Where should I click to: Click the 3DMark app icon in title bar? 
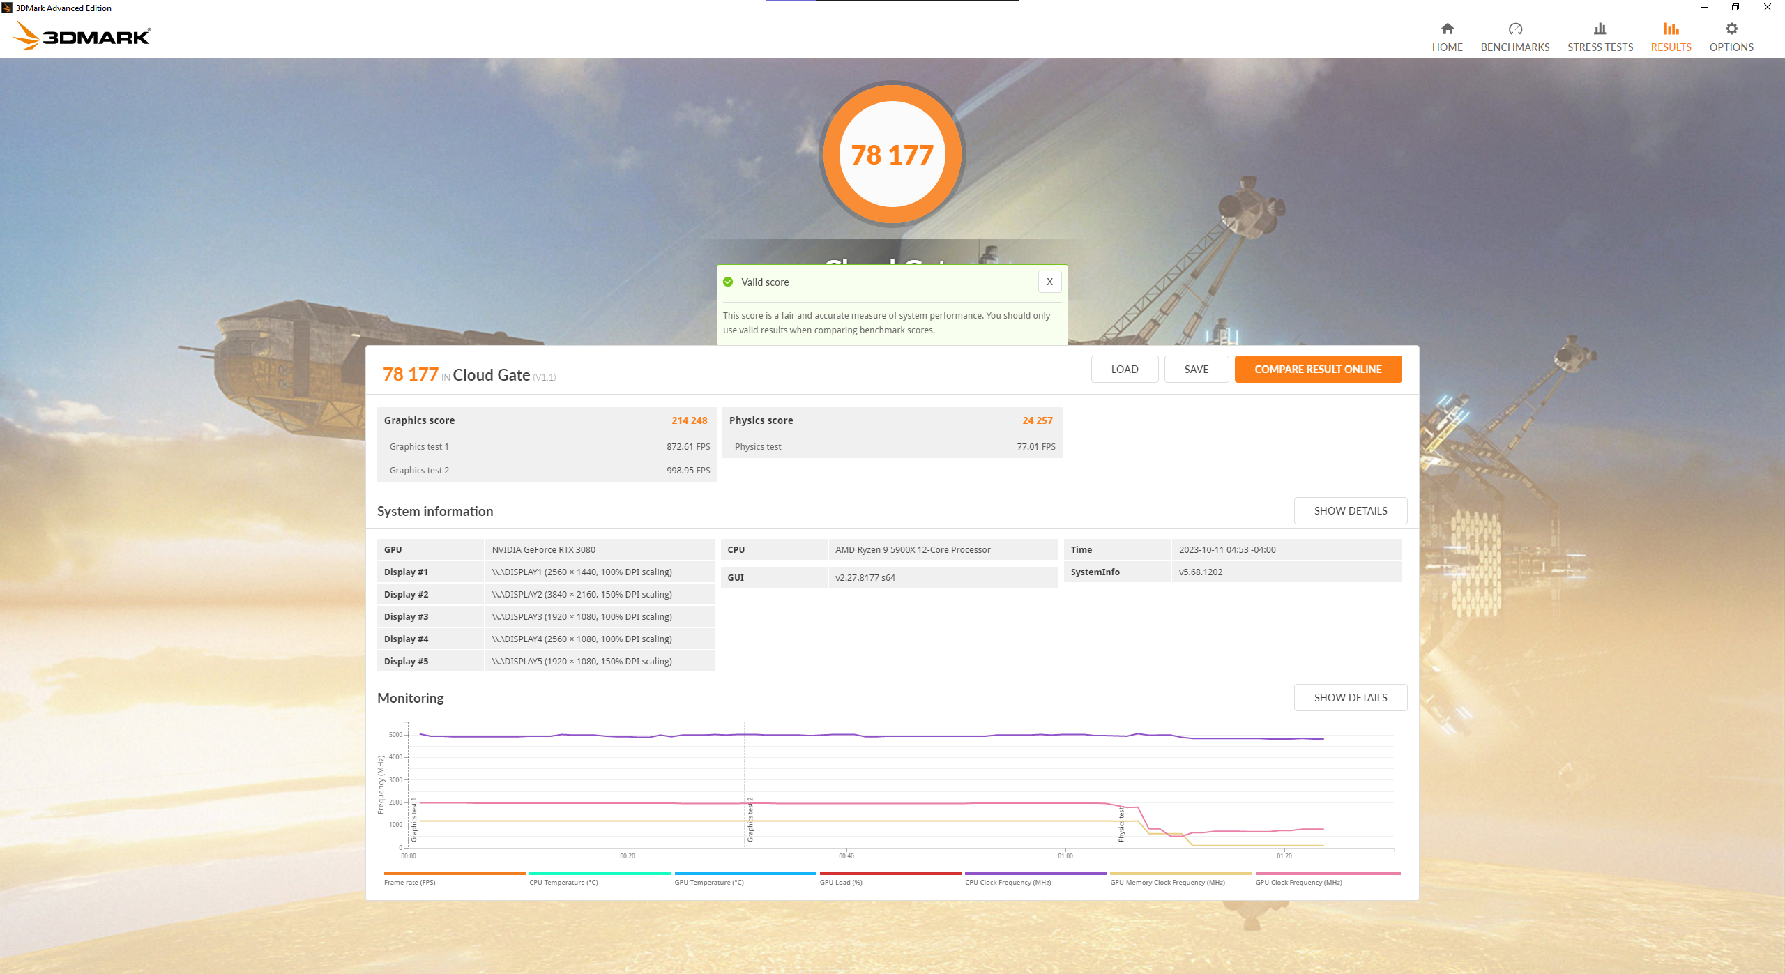(7, 8)
